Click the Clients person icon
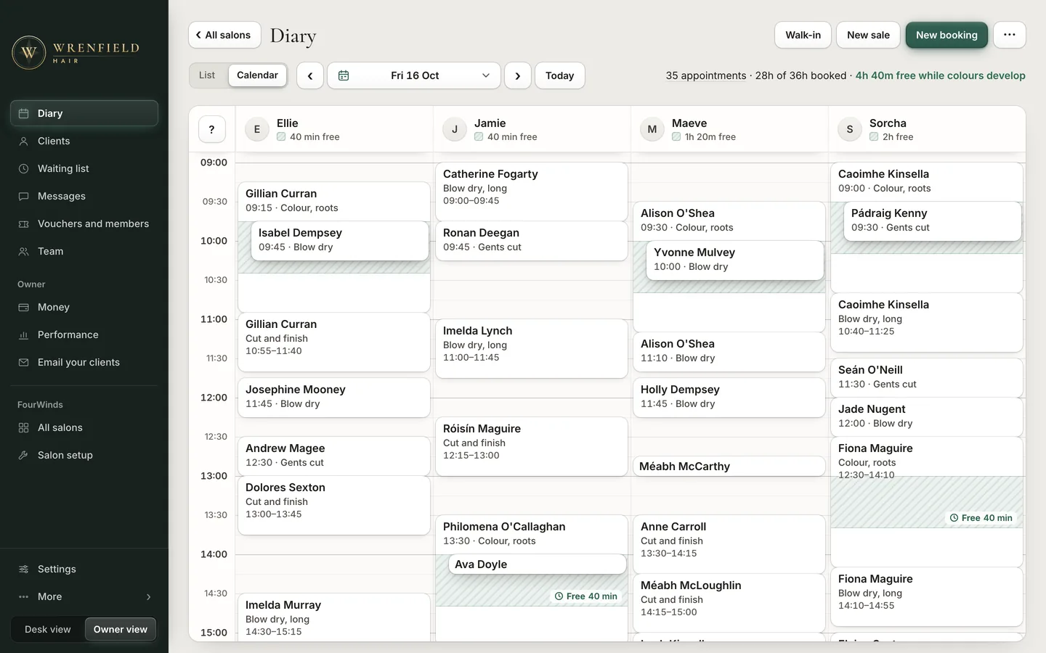 coord(23,141)
